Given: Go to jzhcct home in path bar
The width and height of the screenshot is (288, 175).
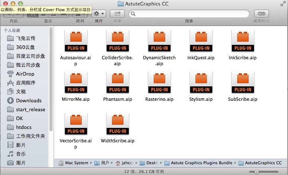Looking at the screenshot, I should 124,163.
